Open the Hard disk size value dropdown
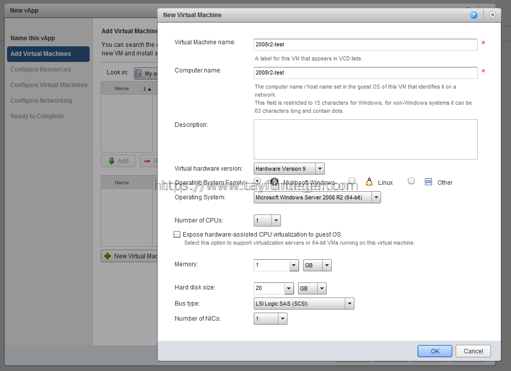 [289, 288]
